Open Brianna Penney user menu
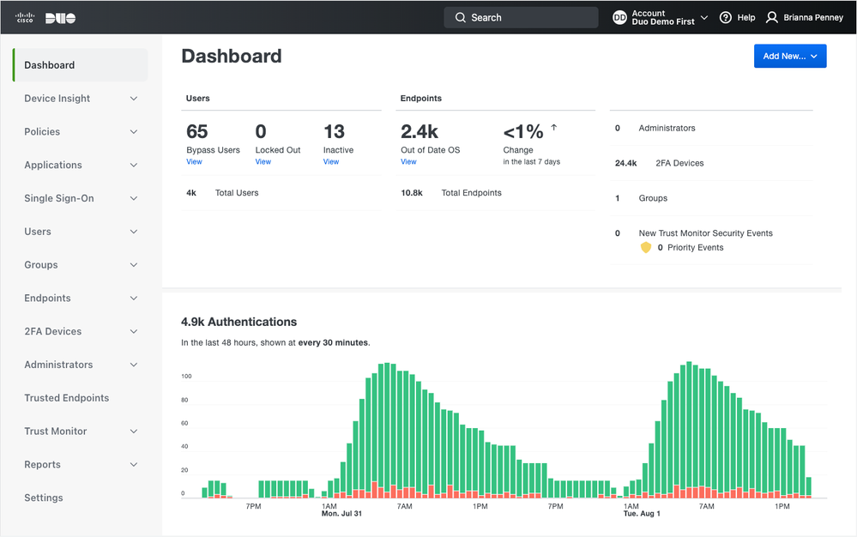Image resolution: width=857 pixels, height=537 pixels. tap(805, 17)
